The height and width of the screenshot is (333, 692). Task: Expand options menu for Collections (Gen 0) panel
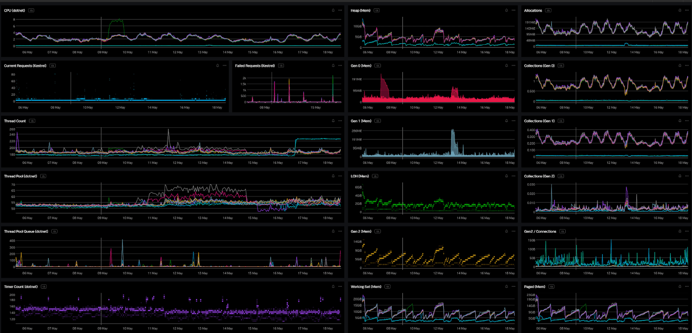point(687,66)
